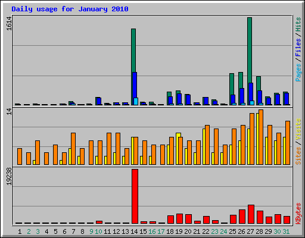Click the chart title 'Daily usage for January 2010'
The height and width of the screenshot is (238, 305).
(70, 9)
